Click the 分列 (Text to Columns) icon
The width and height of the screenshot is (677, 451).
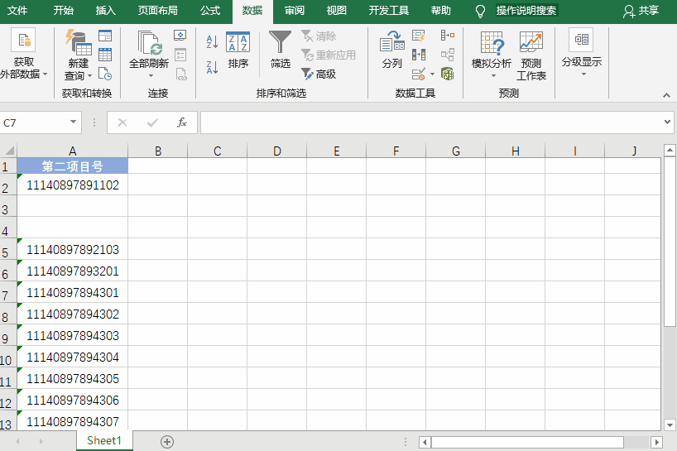coord(392,50)
